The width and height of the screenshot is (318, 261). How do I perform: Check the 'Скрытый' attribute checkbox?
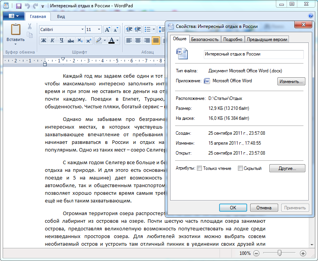(x=240, y=168)
